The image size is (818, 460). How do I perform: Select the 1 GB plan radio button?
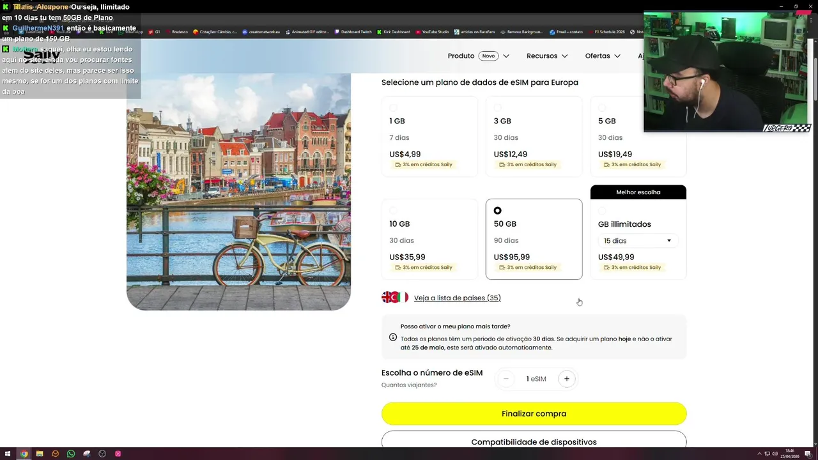click(394, 108)
